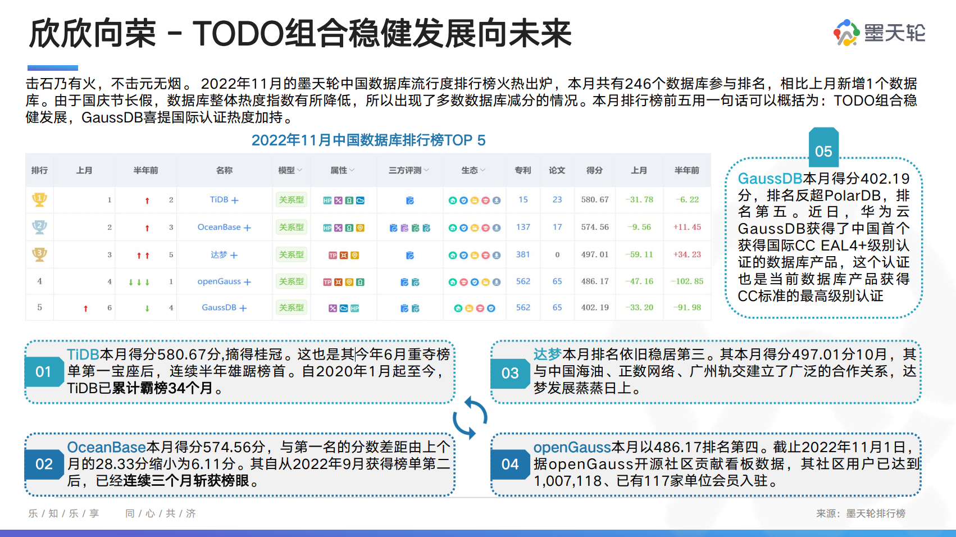Click 达梦's patent count 381
This screenshot has width=956, height=537.
(x=523, y=254)
